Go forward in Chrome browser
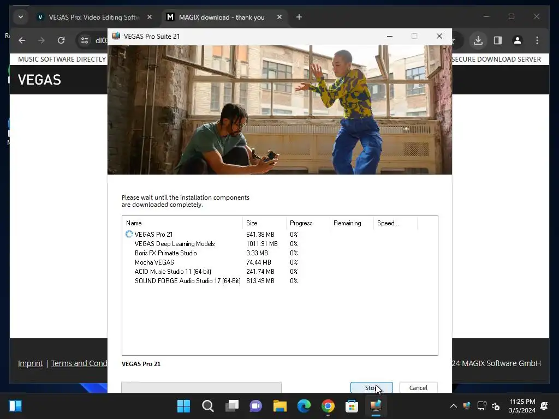The height and width of the screenshot is (419, 559). (41, 40)
